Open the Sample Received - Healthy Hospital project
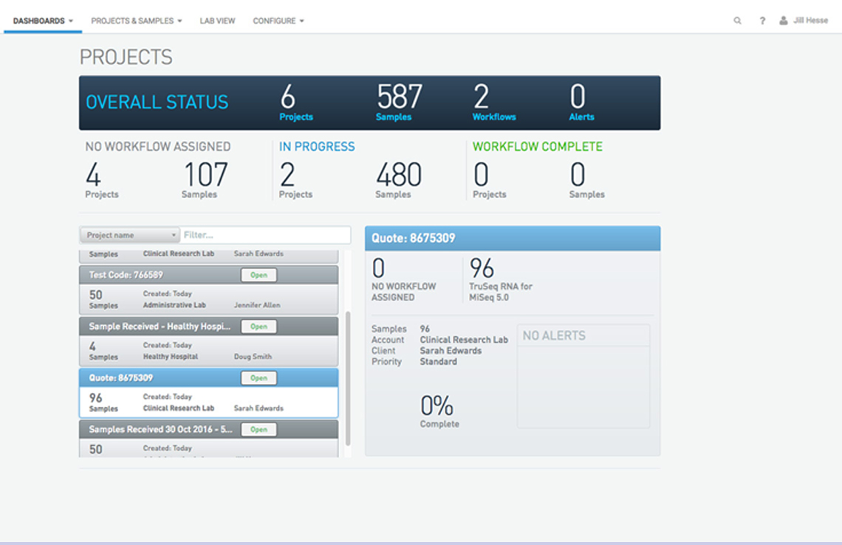 point(259,326)
